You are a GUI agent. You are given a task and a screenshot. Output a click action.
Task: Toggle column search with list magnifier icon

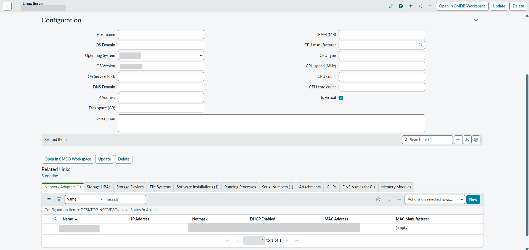point(55,219)
